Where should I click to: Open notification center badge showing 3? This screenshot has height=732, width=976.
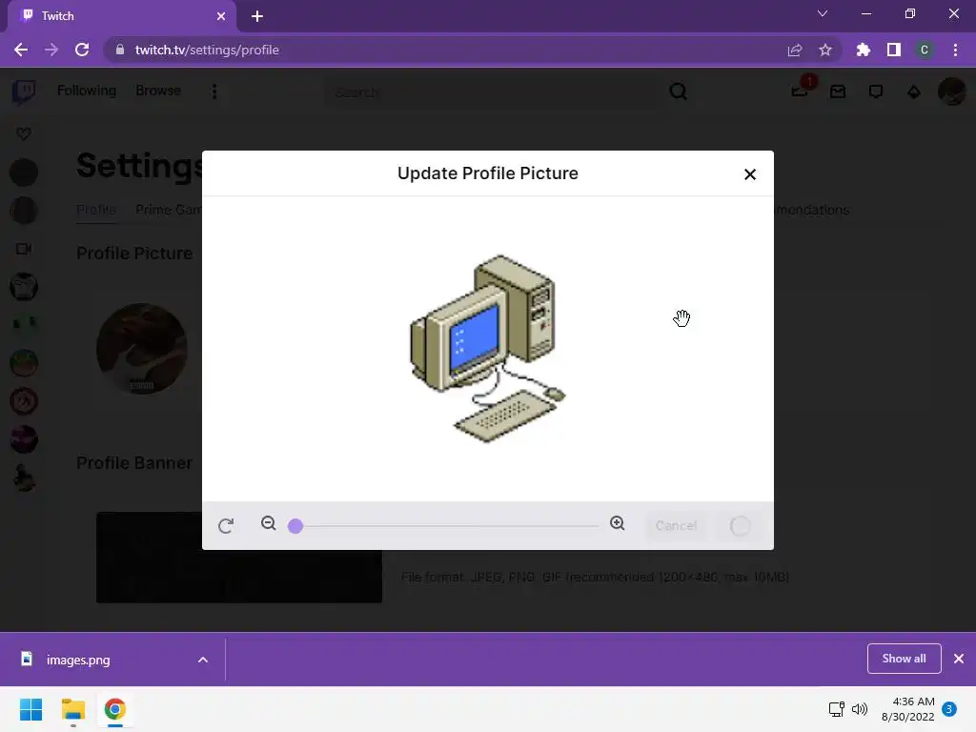(949, 709)
